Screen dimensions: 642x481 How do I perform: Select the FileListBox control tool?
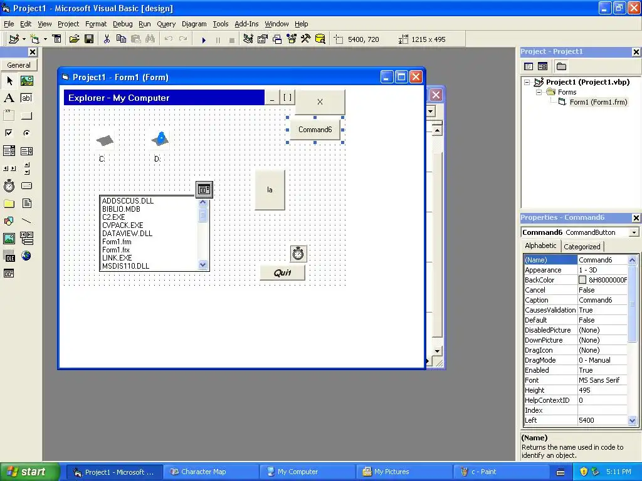[x=26, y=204]
